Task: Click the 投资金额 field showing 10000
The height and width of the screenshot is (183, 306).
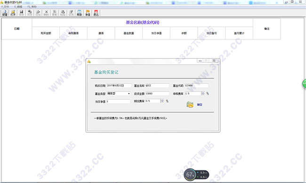Action: pos(157,93)
